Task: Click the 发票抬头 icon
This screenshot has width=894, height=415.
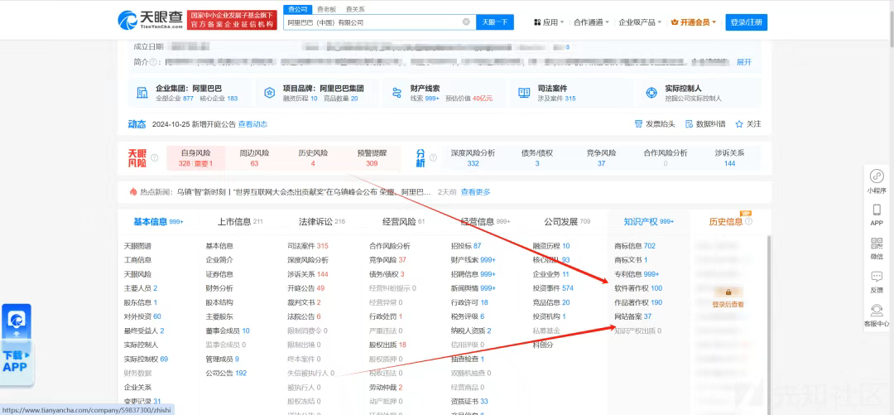Action: pyautogui.click(x=638, y=124)
